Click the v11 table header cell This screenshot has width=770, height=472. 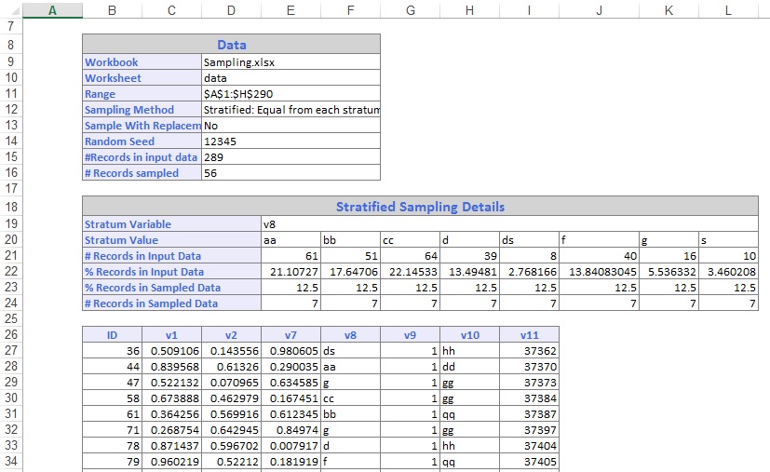529,335
